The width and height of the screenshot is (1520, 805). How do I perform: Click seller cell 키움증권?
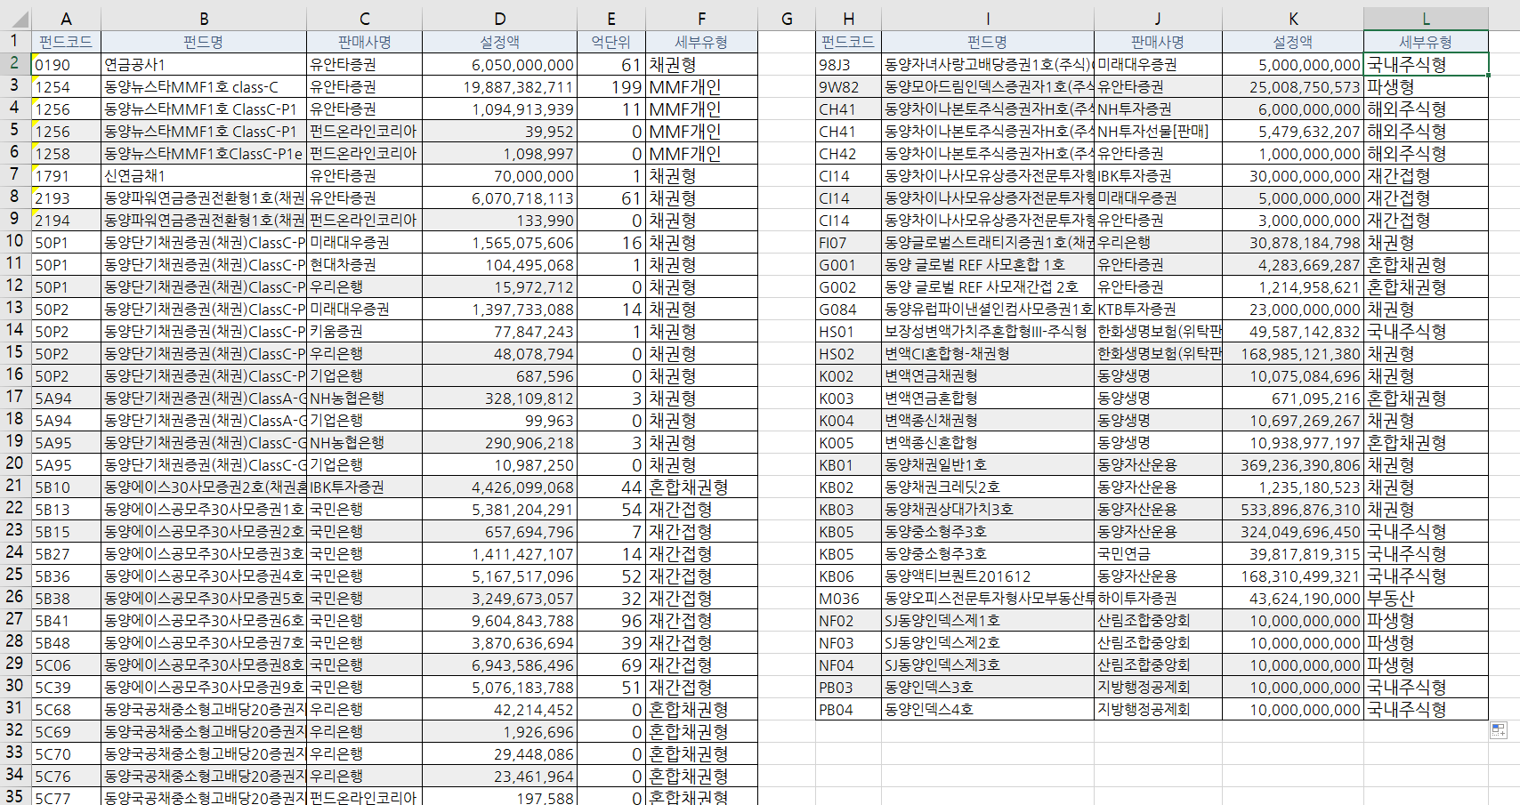[x=365, y=331]
